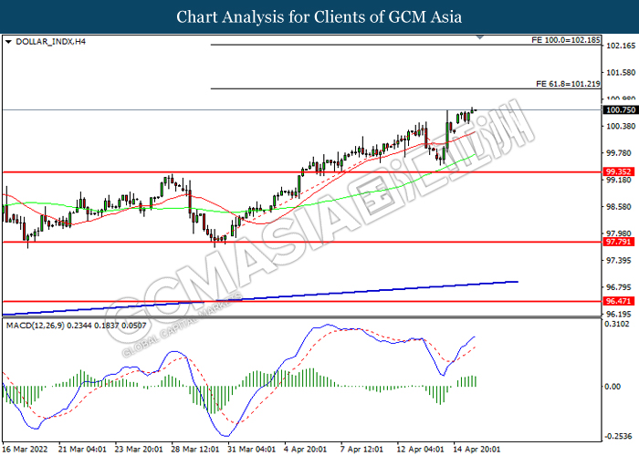
Task: Click the red resistance level label 99.352
Action: click(619, 171)
